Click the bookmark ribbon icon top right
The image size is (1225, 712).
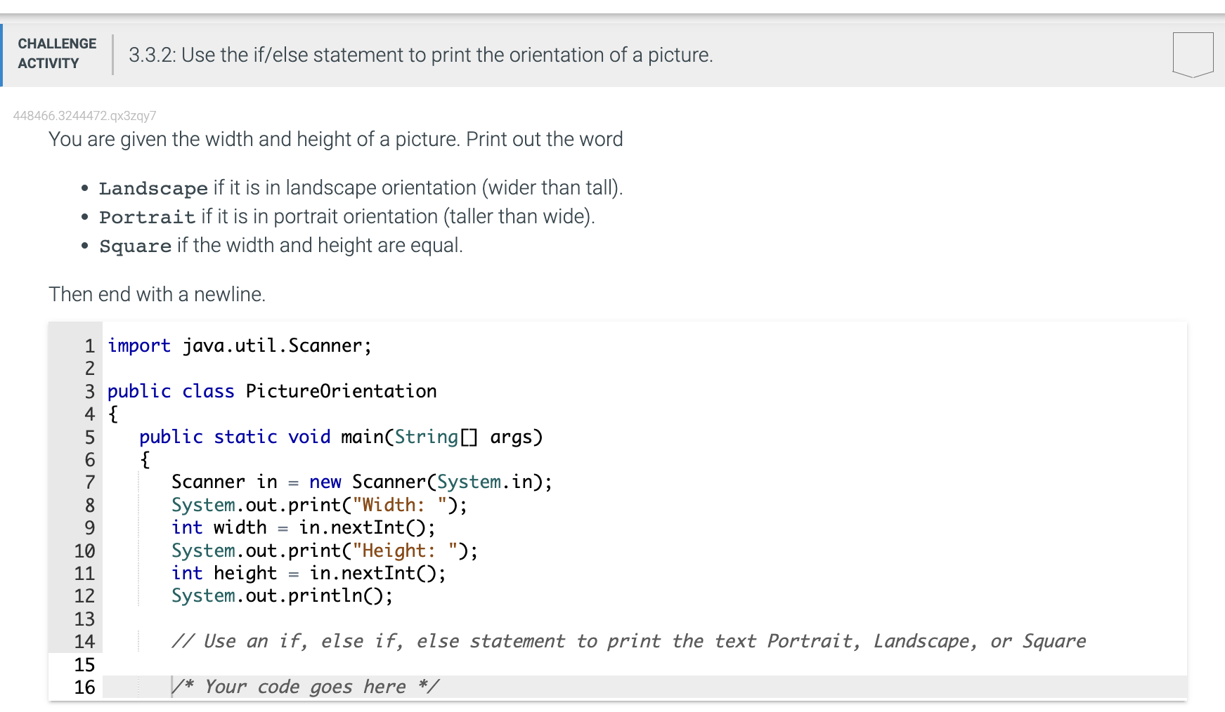pos(1192,55)
